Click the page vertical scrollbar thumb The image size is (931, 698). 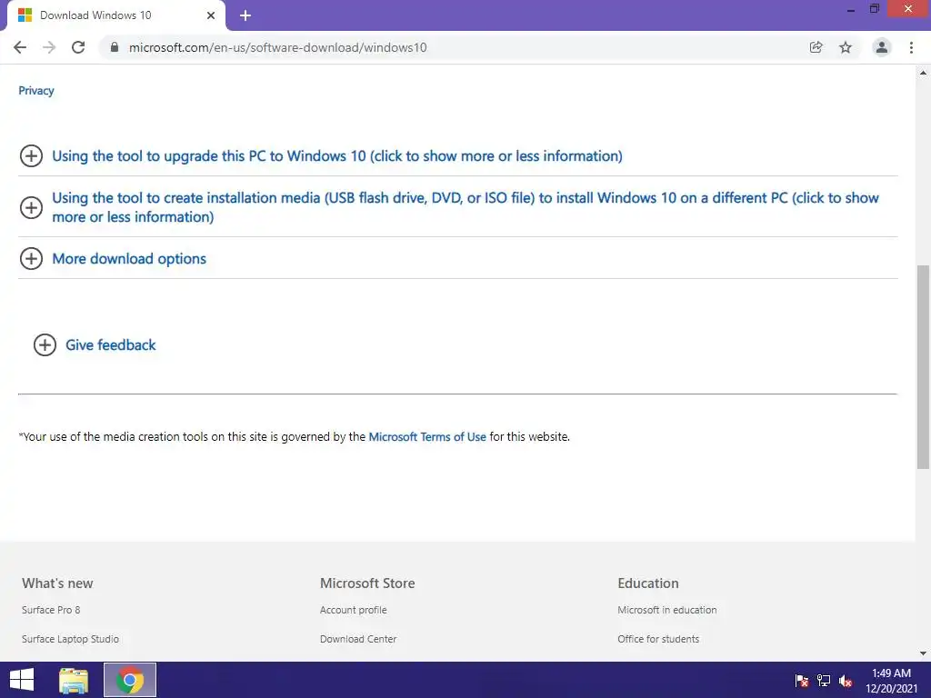pos(924,367)
